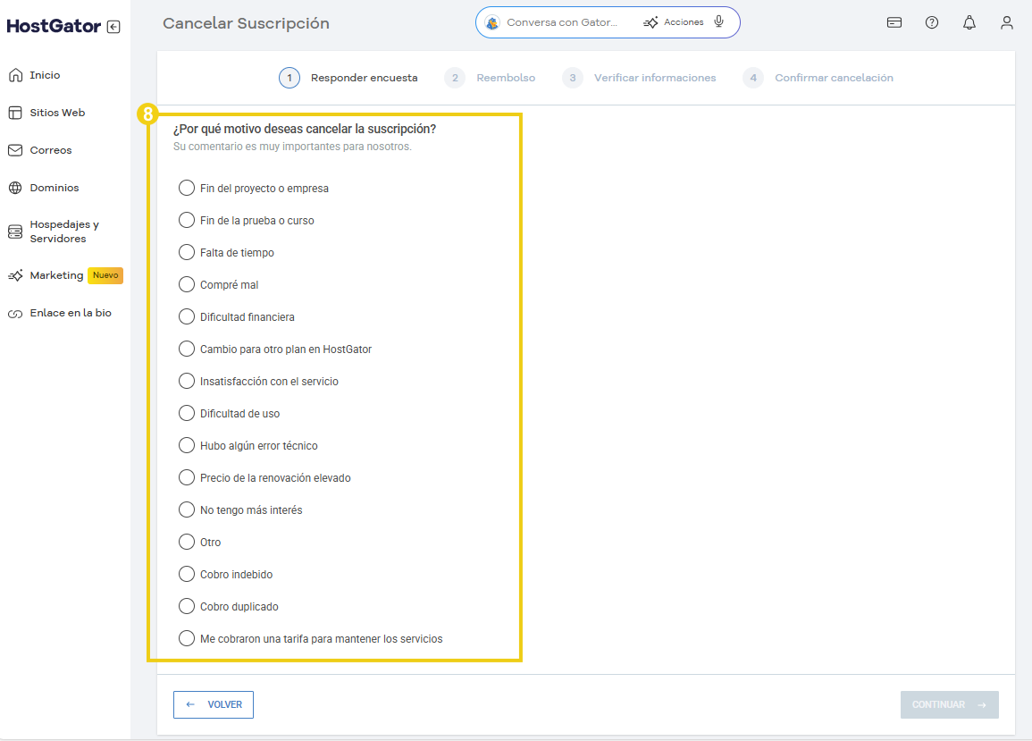Pick 'Otro' as cancellation motive

click(187, 542)
